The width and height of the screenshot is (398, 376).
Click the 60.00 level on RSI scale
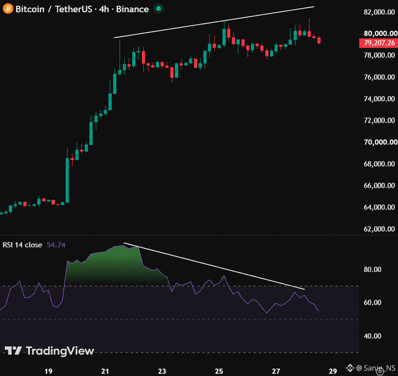[x=372, y=303]
